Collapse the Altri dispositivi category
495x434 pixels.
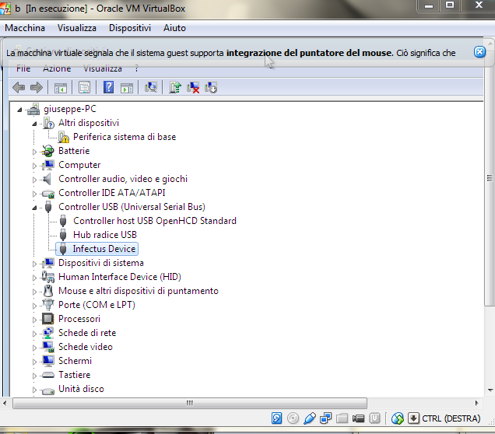(x=34, y=124)
